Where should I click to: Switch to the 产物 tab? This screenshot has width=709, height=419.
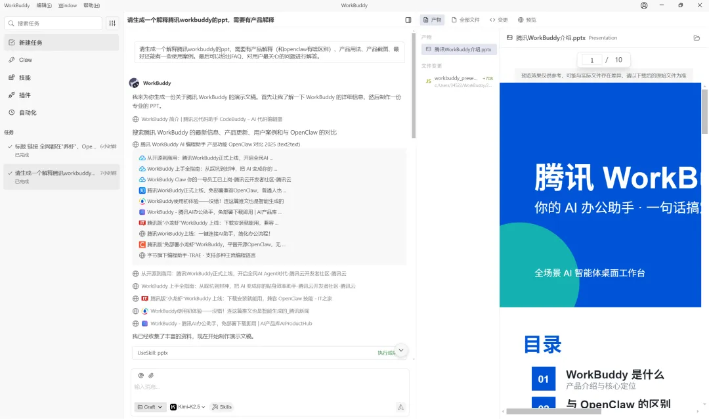coord(432,20)
